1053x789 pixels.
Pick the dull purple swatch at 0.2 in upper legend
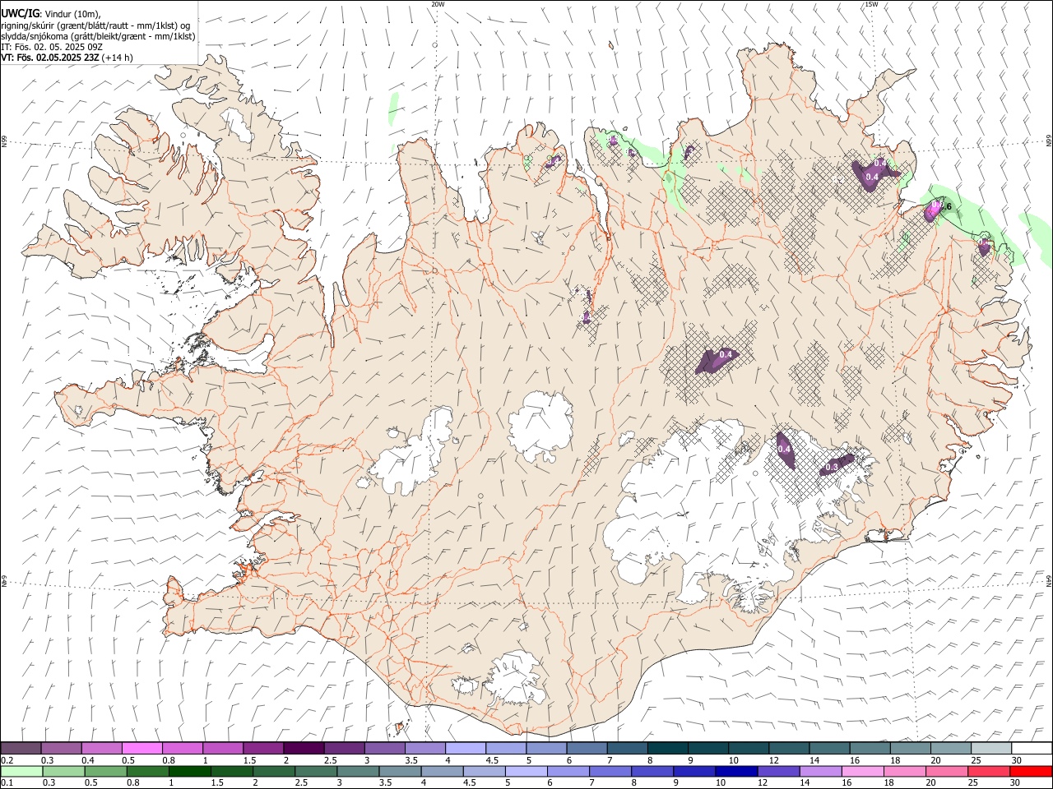(x=21, y=749)
